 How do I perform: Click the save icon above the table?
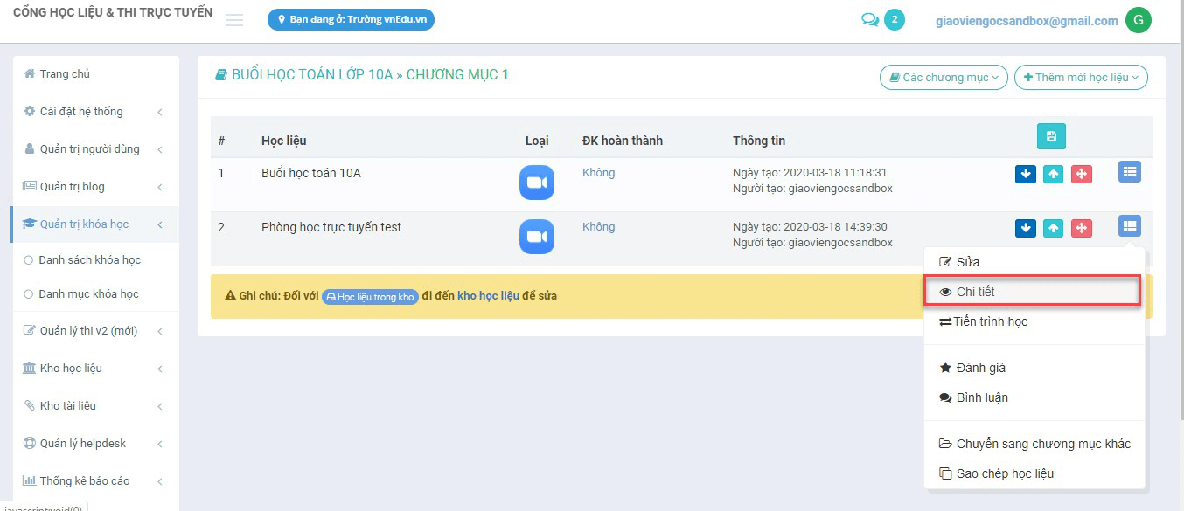click(1050, 136)
